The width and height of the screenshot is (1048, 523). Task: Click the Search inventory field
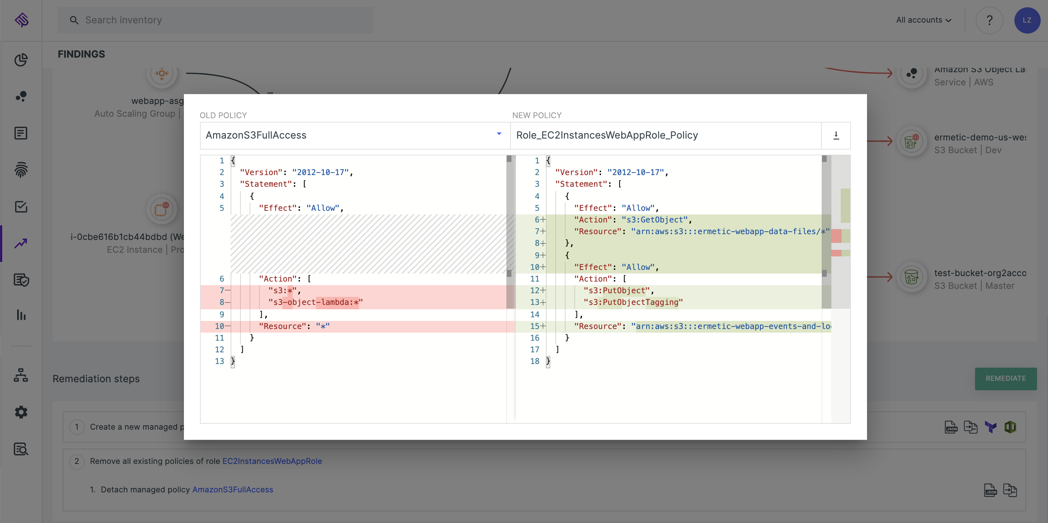click(215, 20)
